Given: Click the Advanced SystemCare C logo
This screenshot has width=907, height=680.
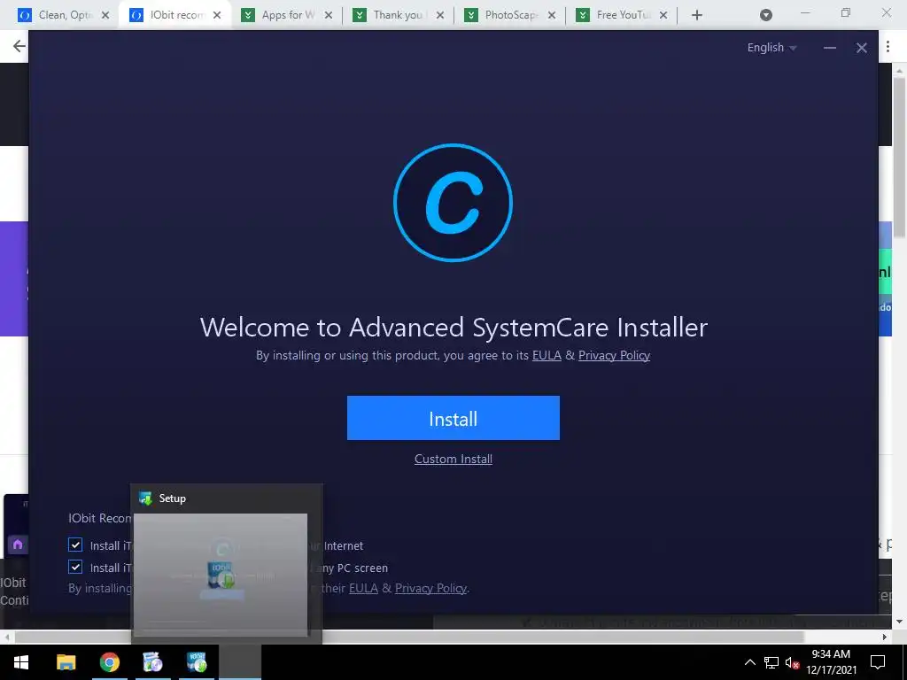Looking at the screenshot, I should (x=453, y=203).
